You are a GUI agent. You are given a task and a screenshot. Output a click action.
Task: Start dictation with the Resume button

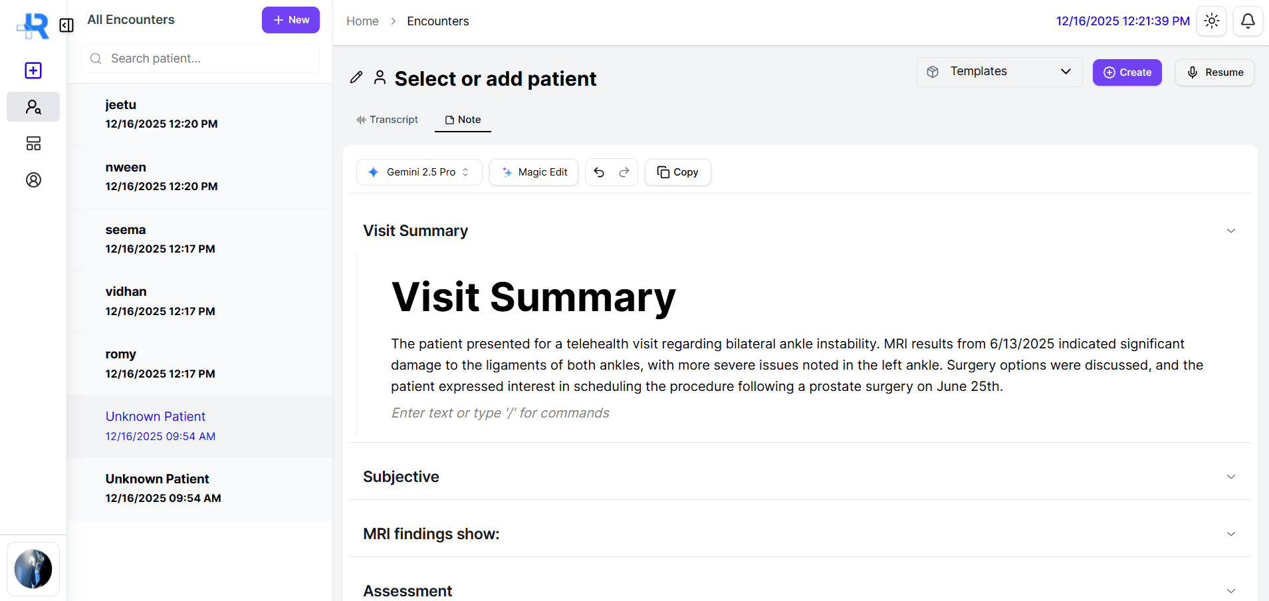[1214, 72]
